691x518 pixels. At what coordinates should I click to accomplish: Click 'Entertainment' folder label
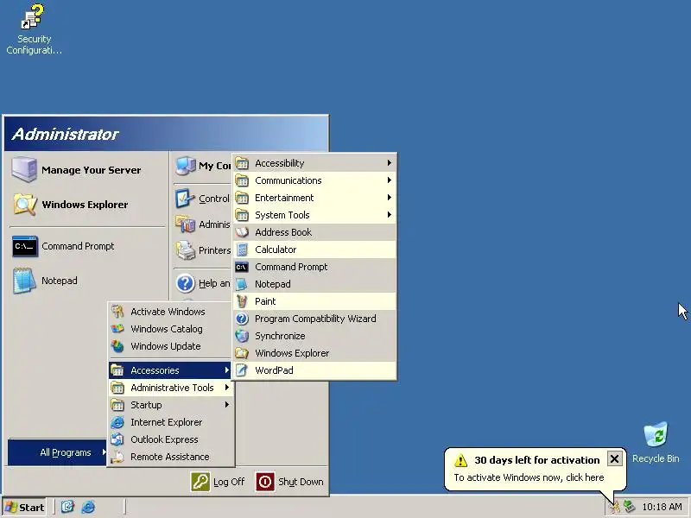(x=284, y=198)
